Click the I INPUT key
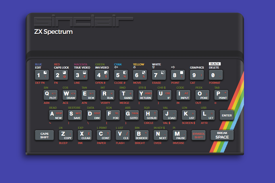275x183 pixels. click(x=183, y=95)
